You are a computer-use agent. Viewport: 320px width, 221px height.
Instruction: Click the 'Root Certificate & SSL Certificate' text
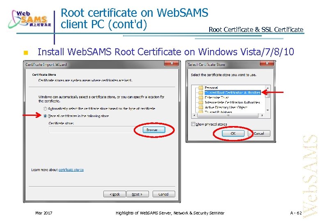pyautogui.click(x=256, y=30)
